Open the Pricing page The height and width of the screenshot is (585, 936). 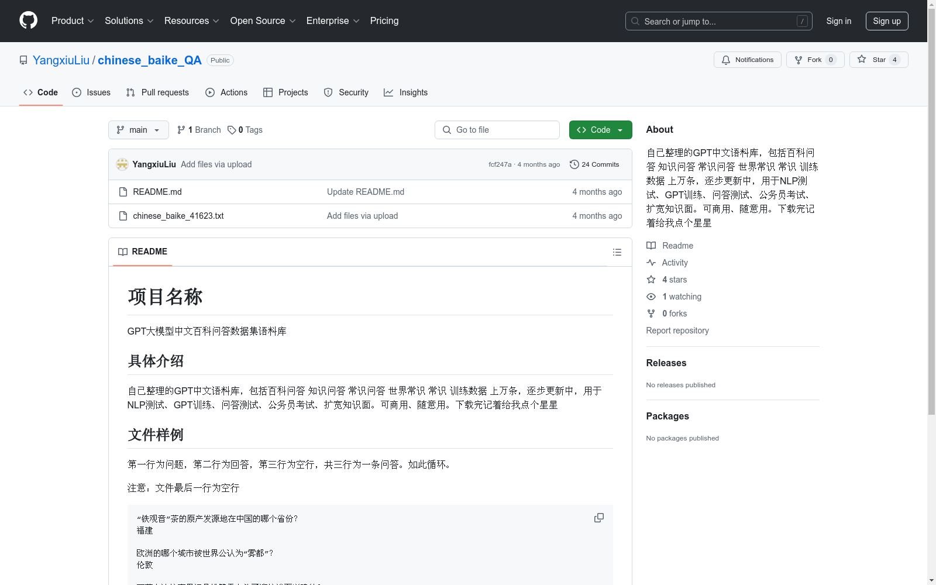click(x=384, y=20)
